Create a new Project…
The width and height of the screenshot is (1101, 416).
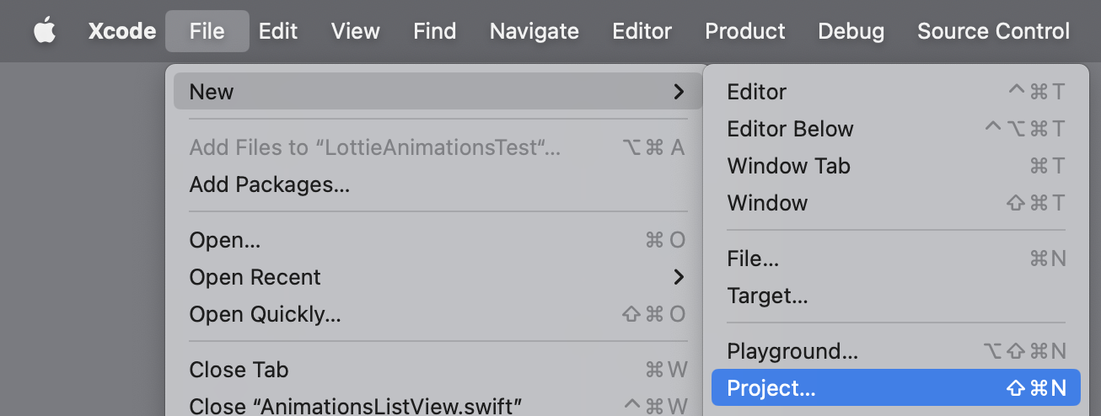(771, 388)
